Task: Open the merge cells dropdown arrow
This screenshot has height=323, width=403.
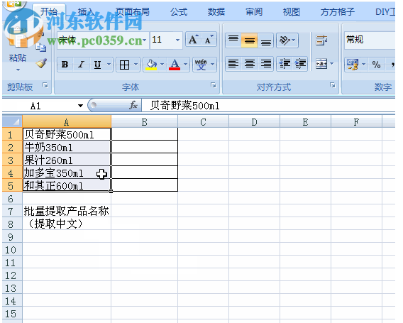Action: tap(331, 63)
